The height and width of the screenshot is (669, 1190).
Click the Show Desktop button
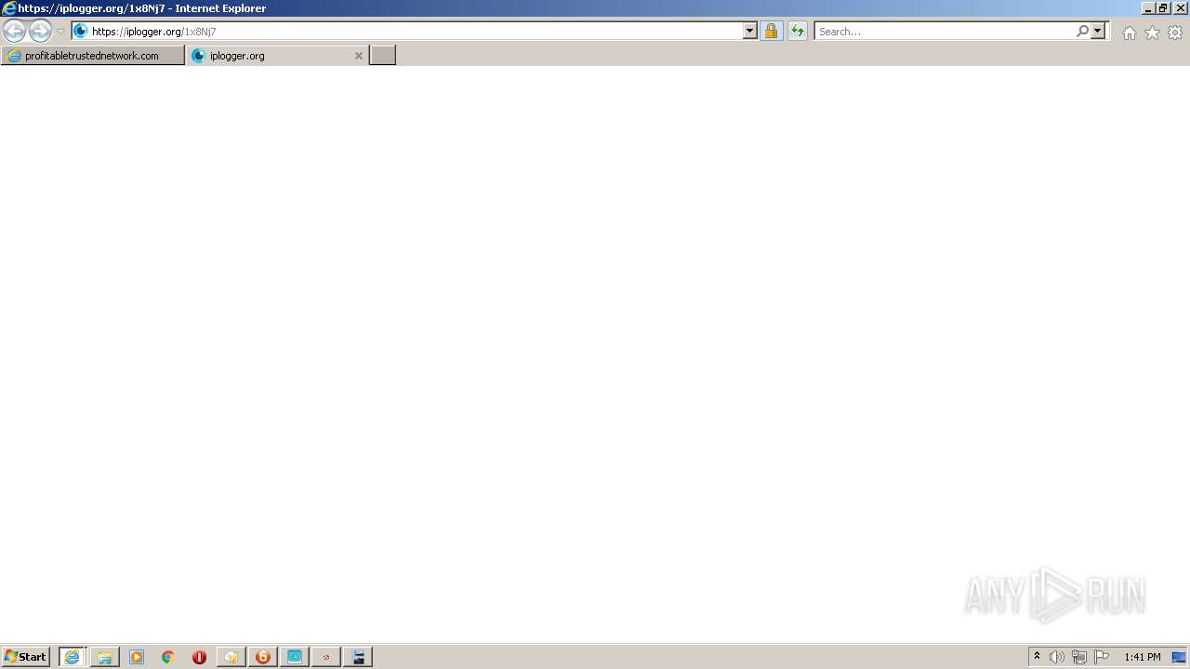[1180, 657]
